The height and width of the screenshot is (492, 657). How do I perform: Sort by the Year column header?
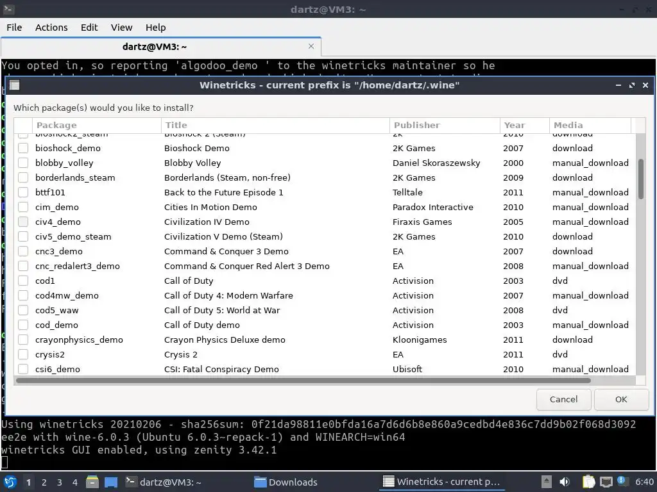point(525,125)
